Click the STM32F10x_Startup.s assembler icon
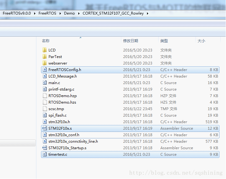This screenshot has width=226, height=179. (44, 148)
